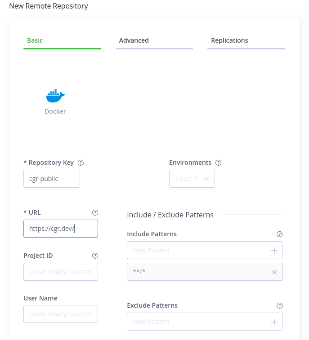Viewport: 309px width, 340px height.
Task: Add new exclude pattern with plus icon
Action: coord(274,322)
